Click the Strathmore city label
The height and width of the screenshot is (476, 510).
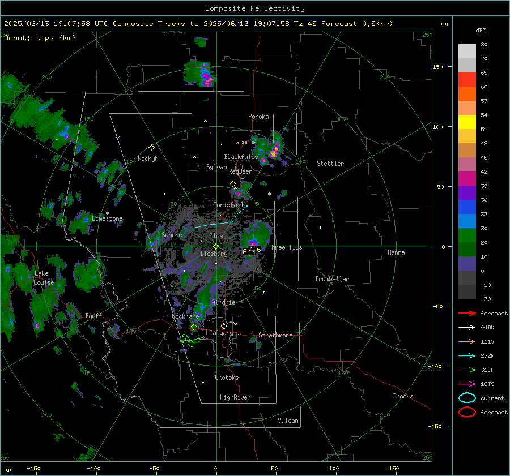point(275,335)
